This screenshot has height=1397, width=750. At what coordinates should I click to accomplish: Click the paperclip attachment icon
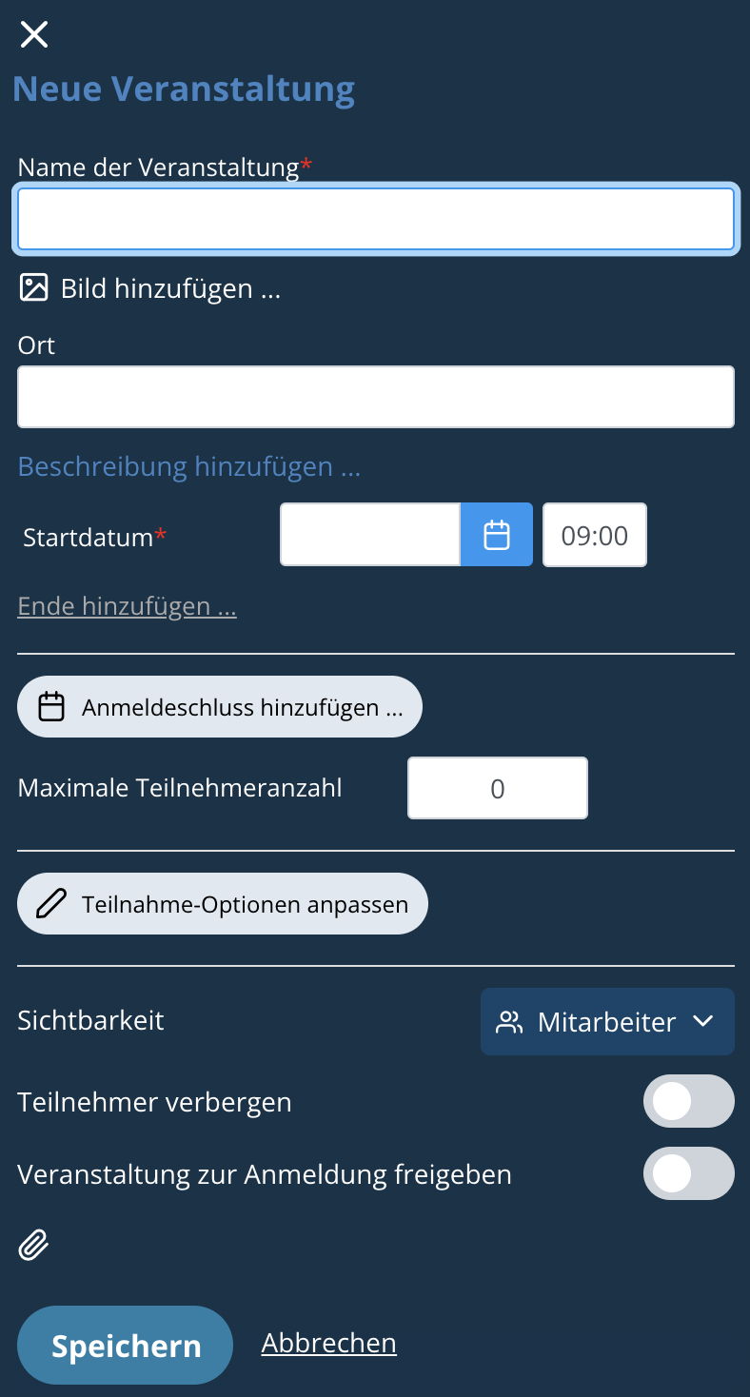point(34,1244)
